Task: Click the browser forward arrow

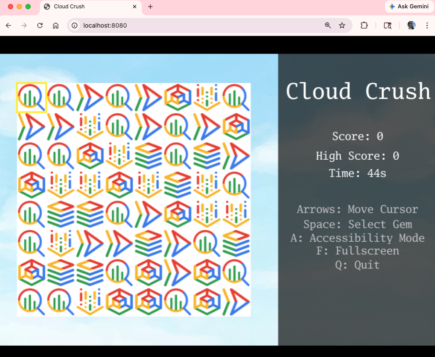Action: point(24,25)
